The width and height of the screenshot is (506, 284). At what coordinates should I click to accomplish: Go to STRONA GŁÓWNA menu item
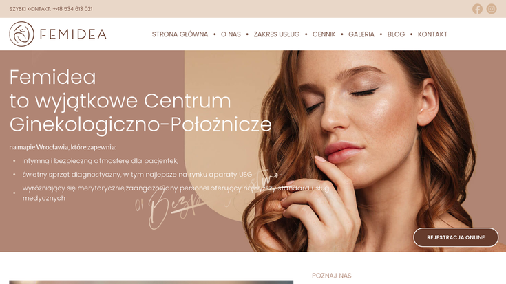pyautogui.click(x=180, y=34)
